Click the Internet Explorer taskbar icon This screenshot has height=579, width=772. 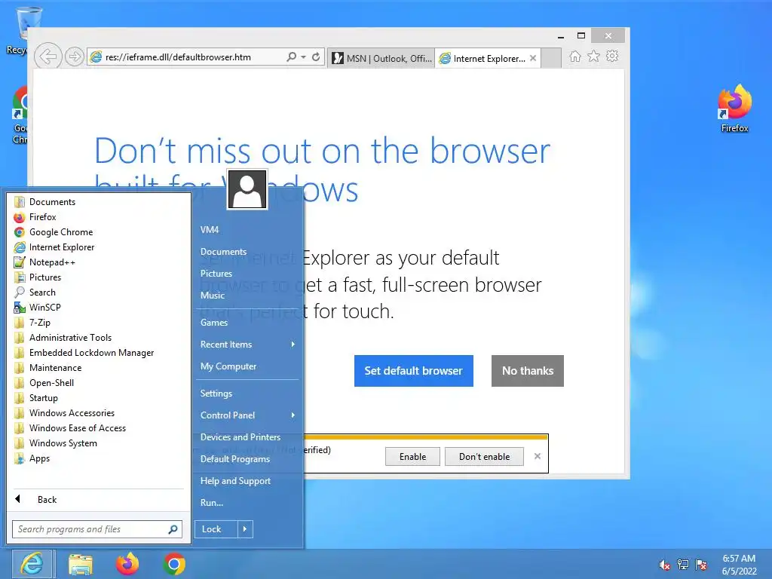32,564
